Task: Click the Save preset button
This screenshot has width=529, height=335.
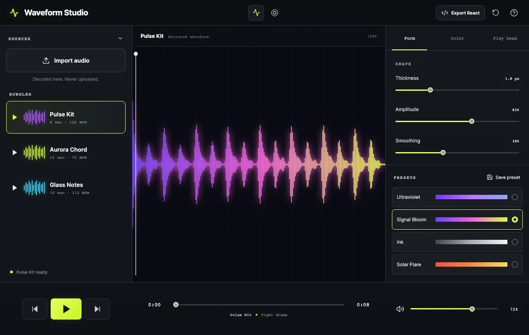Action: 503,177
